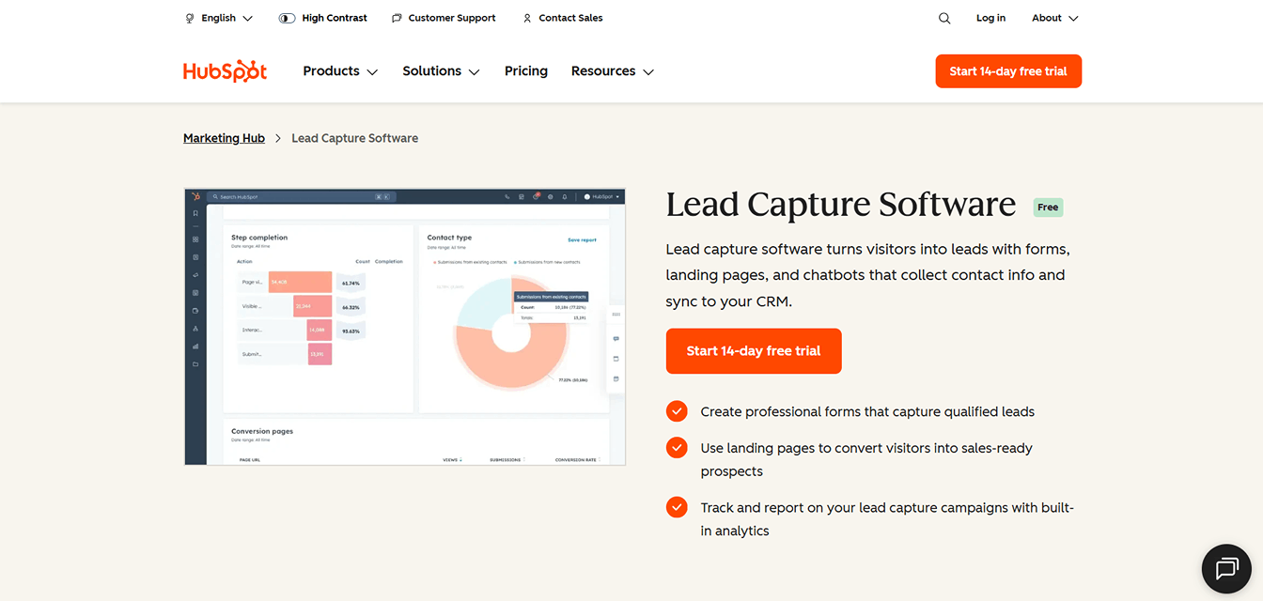Open the Products dropdown
This screenshot has height=601, width=1263.
point(339,70)
